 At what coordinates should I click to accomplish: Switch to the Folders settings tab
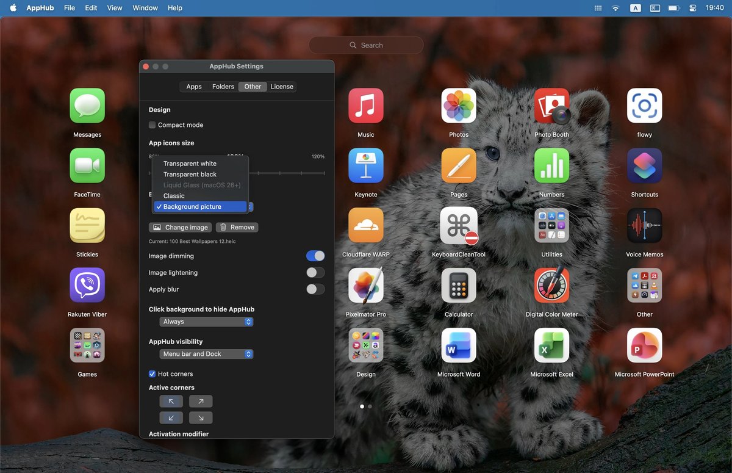coord(223,86)
